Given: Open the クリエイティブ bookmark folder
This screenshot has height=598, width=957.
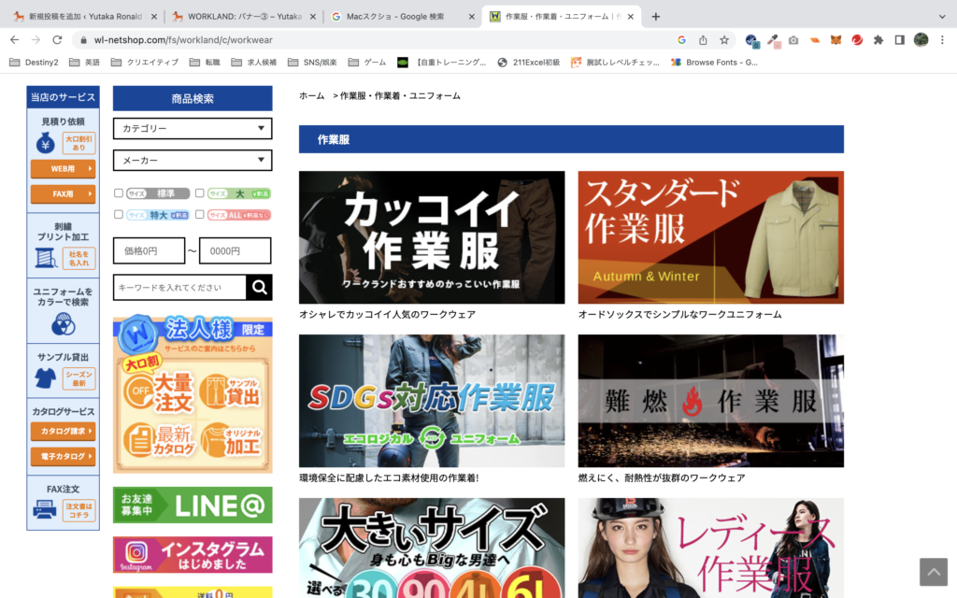Looking at the screenshot, I should pos(145,63).
